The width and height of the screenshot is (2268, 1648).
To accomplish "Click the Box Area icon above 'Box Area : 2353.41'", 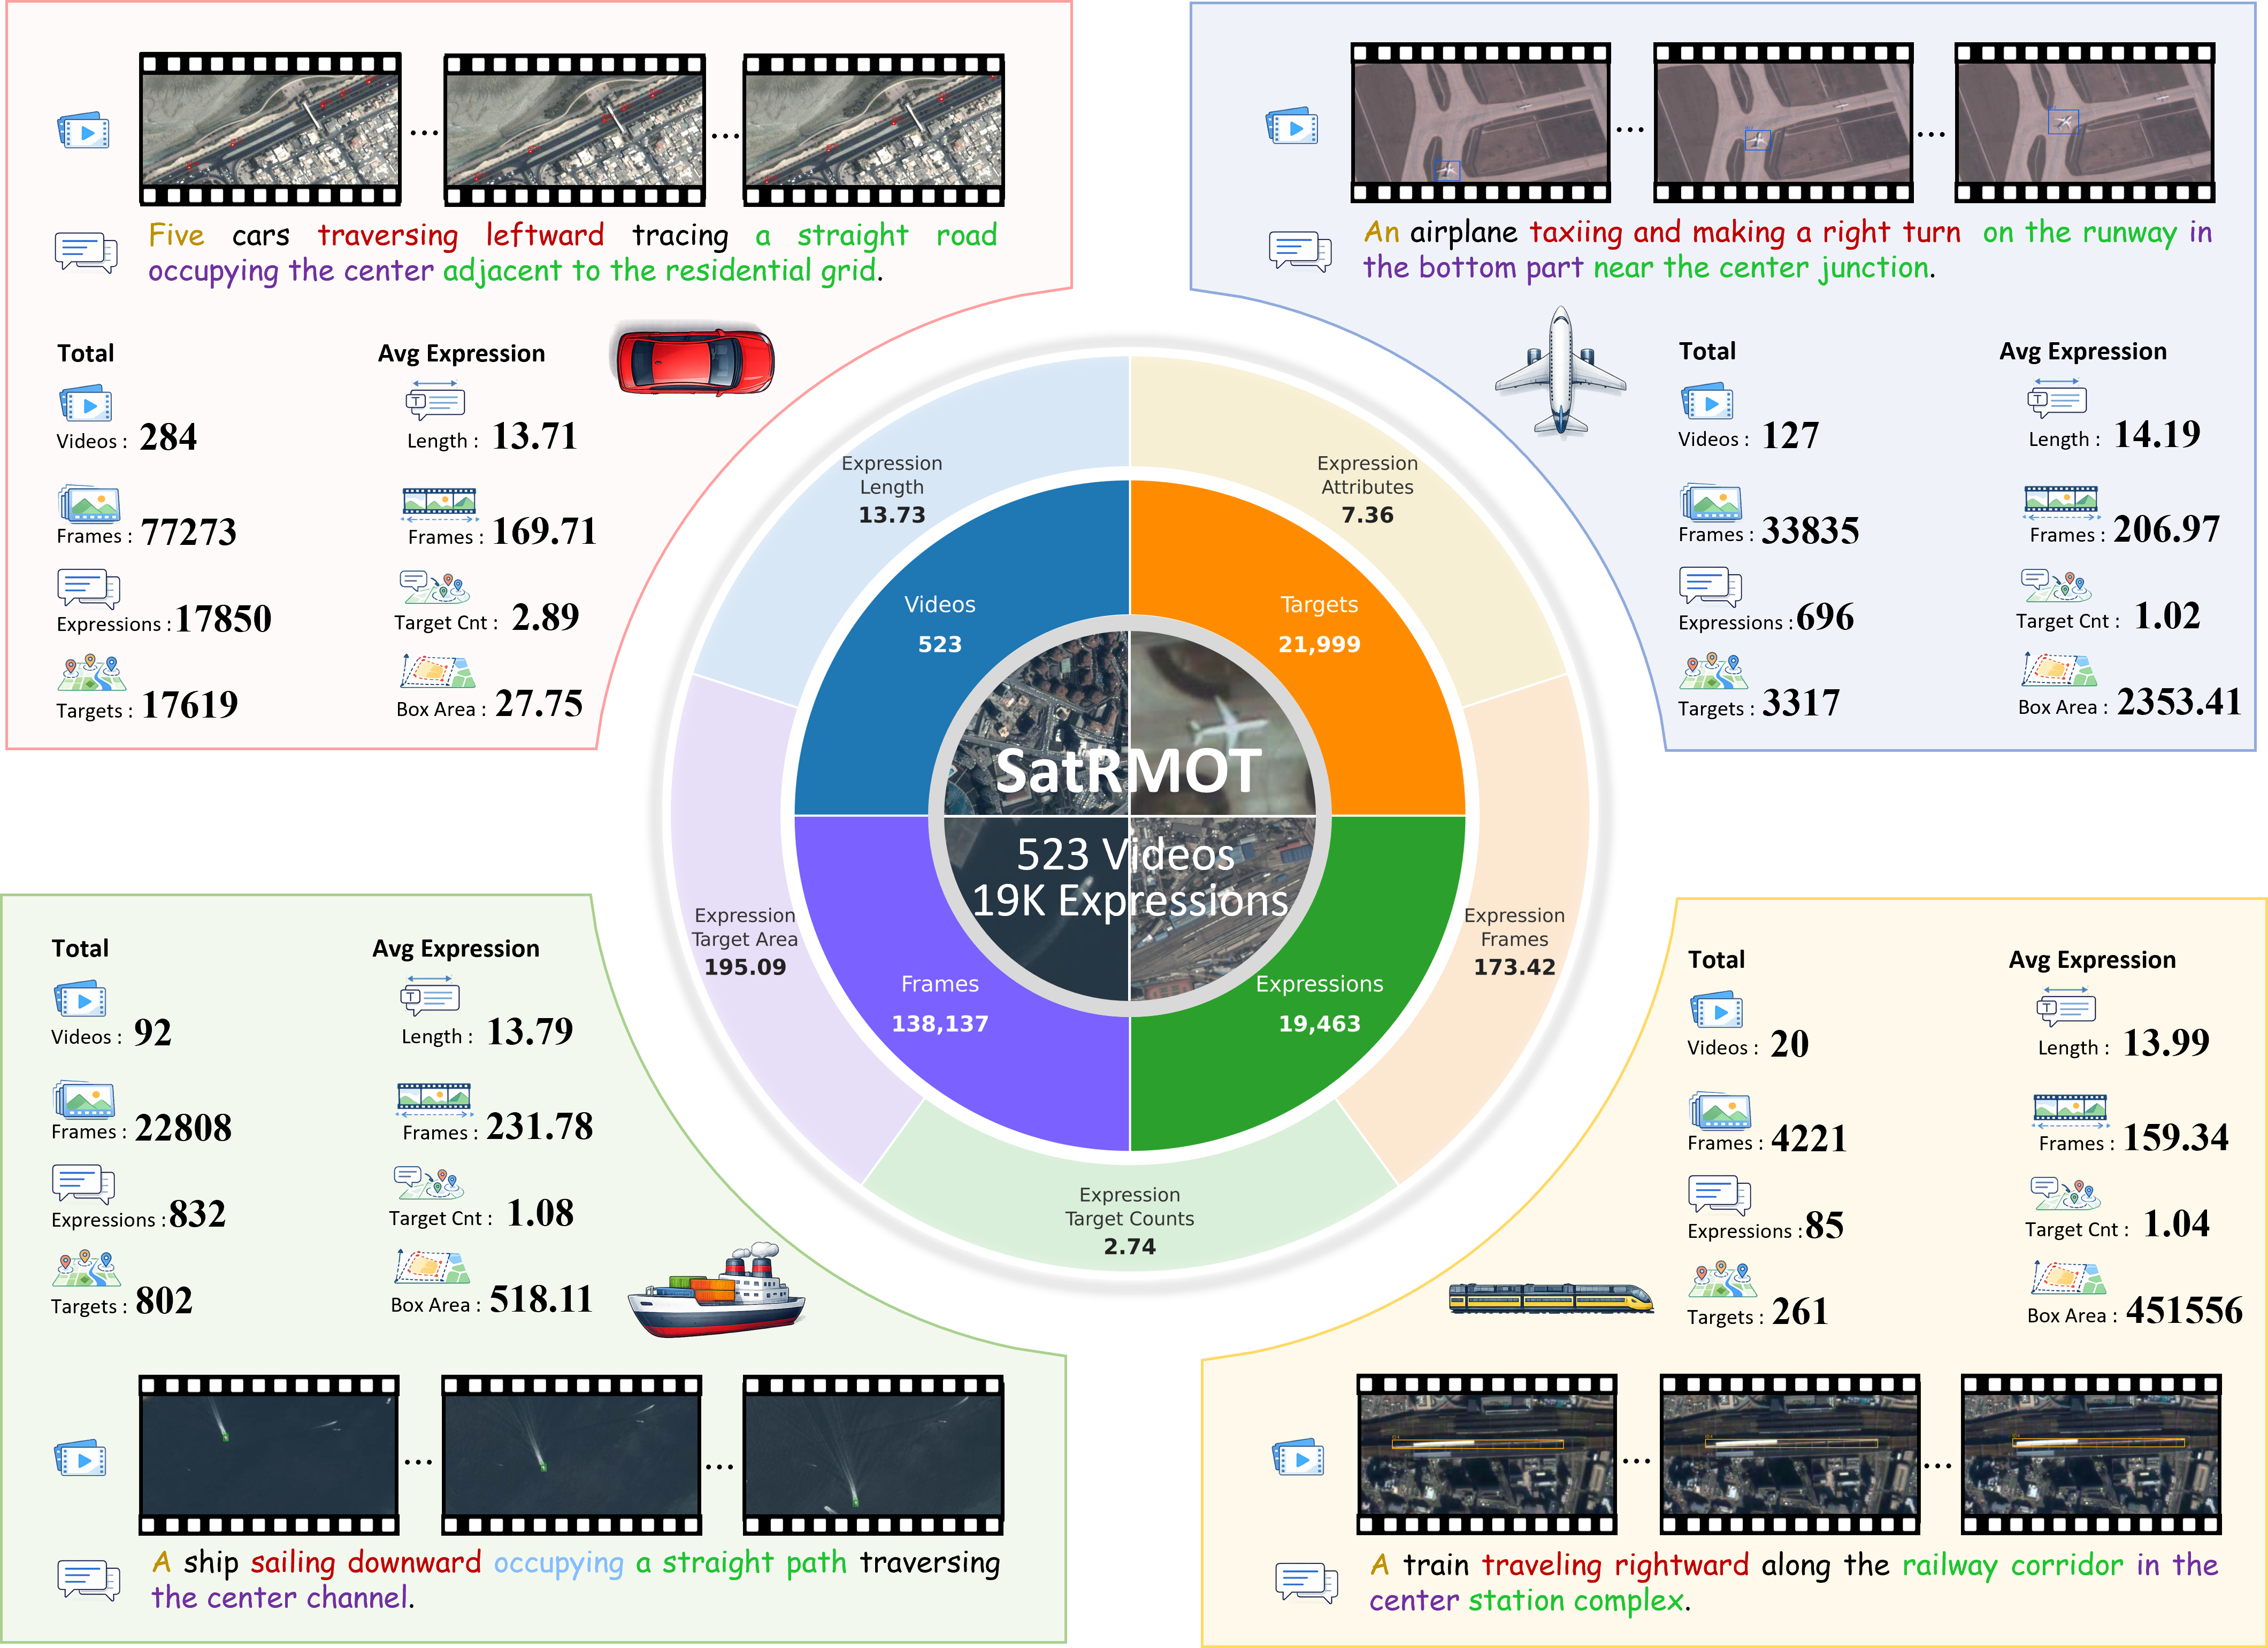I will pos(2059,669).
